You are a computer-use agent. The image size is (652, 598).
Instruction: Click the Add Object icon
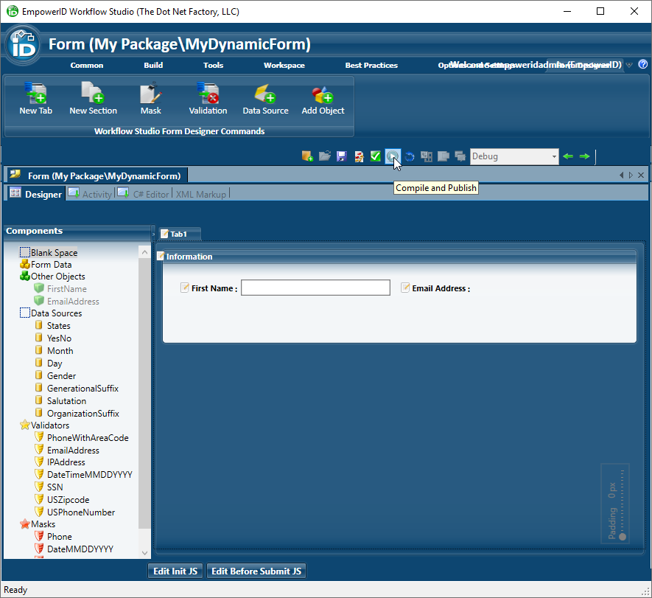pos(323,94)
